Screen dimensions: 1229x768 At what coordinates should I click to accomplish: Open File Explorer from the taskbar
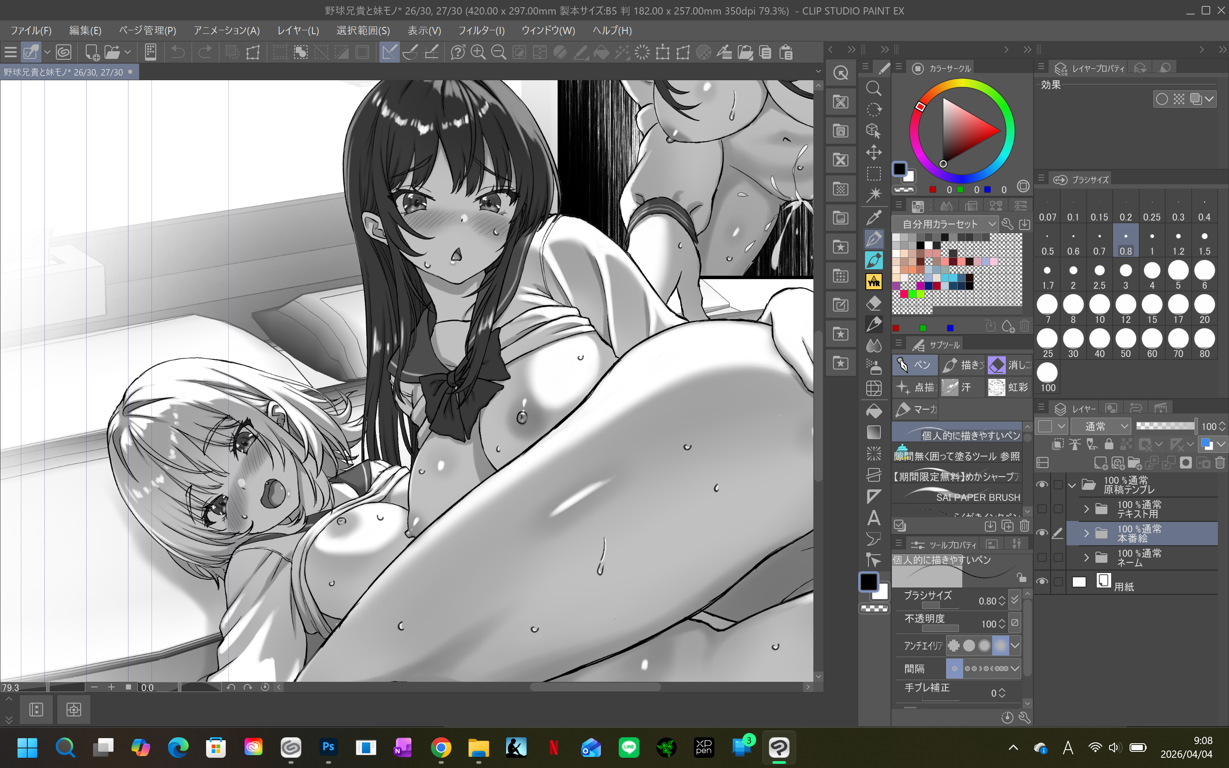(x=478, y=747)
